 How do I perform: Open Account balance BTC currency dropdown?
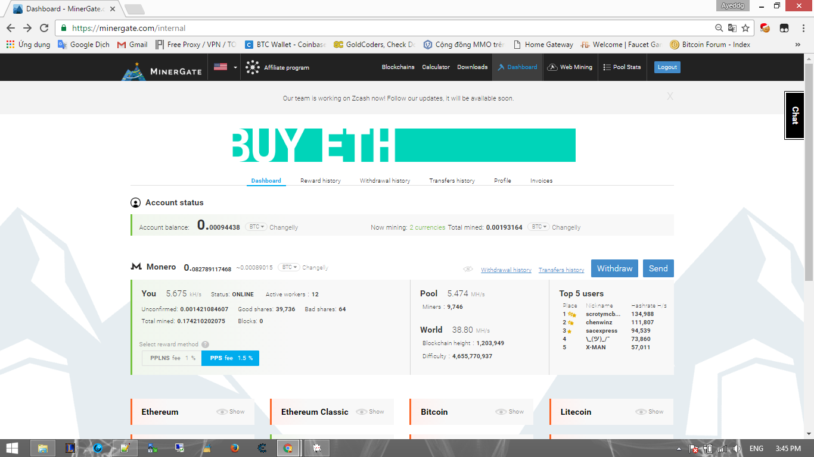256,227
